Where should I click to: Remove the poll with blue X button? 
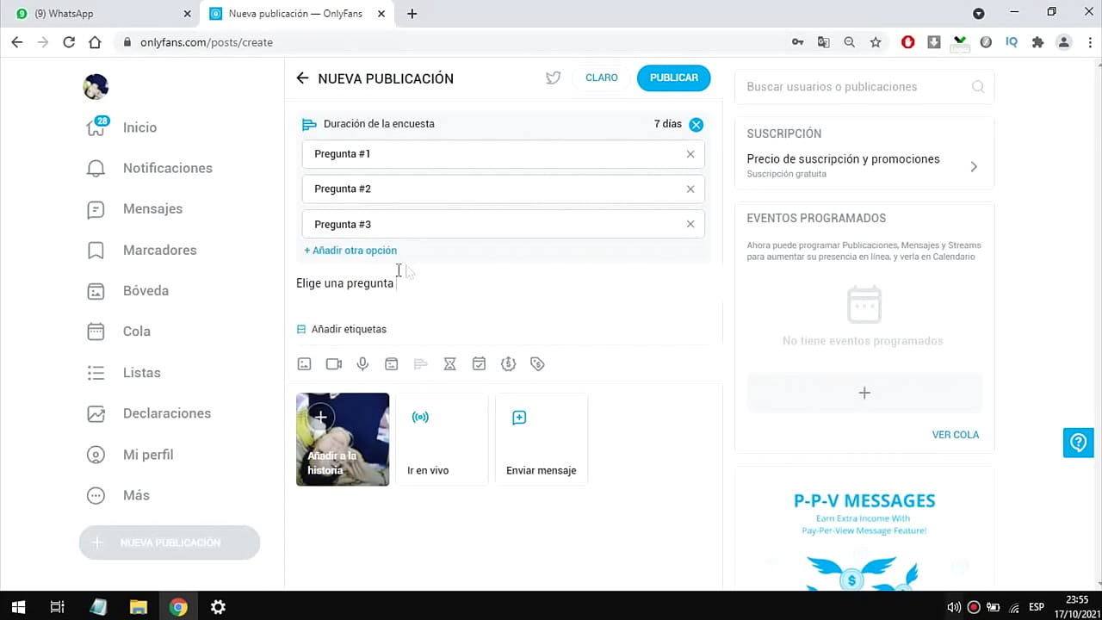tap(696, 124)
